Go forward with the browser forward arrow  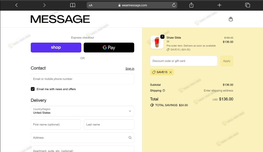pyautogui.click(x=44, y=5)
